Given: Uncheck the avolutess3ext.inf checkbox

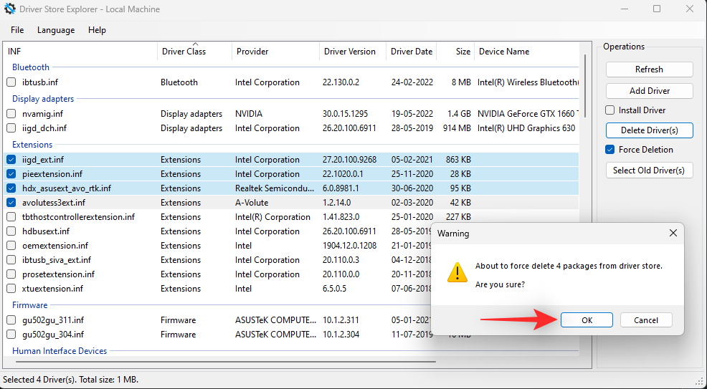Looking at the screenshot, I should tap(11, 203).
